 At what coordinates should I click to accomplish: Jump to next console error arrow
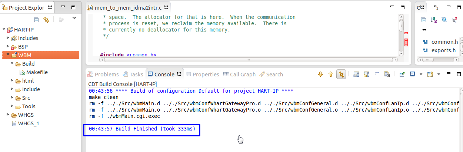(321, 75)
